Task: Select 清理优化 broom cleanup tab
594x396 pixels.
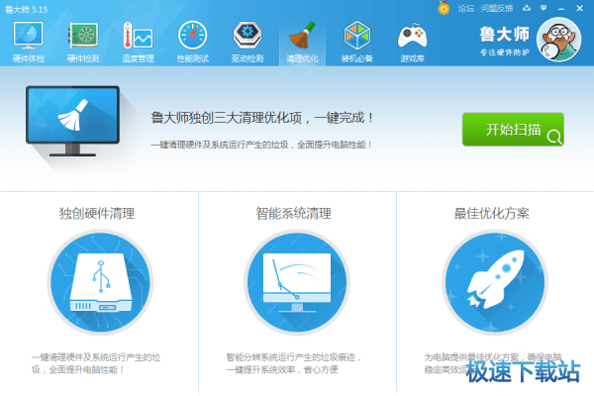Action: pos(302,42)
